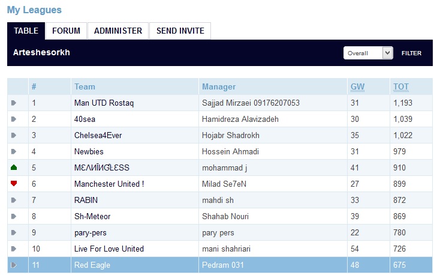
Task: Switch to the FORUM tab
Action: (66, 31)
